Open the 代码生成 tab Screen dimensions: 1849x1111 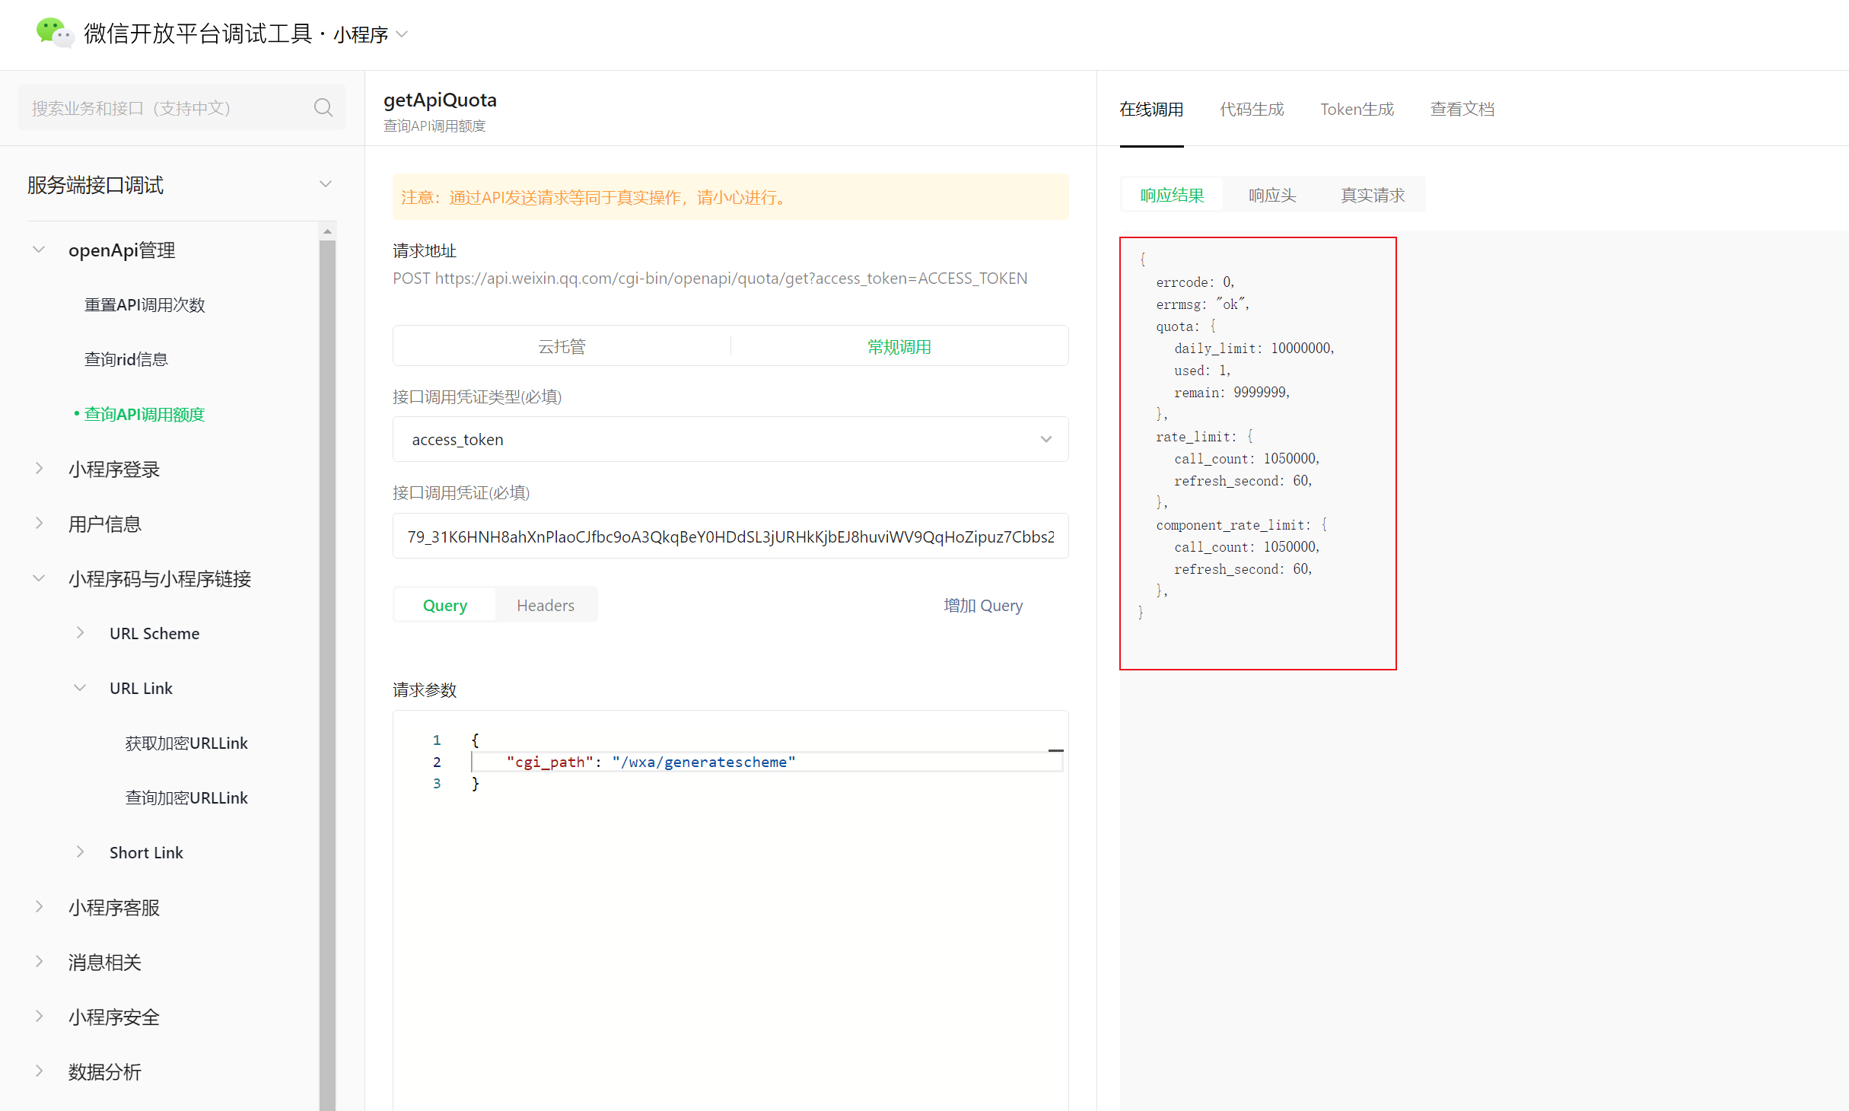[x=1252, y=110]
